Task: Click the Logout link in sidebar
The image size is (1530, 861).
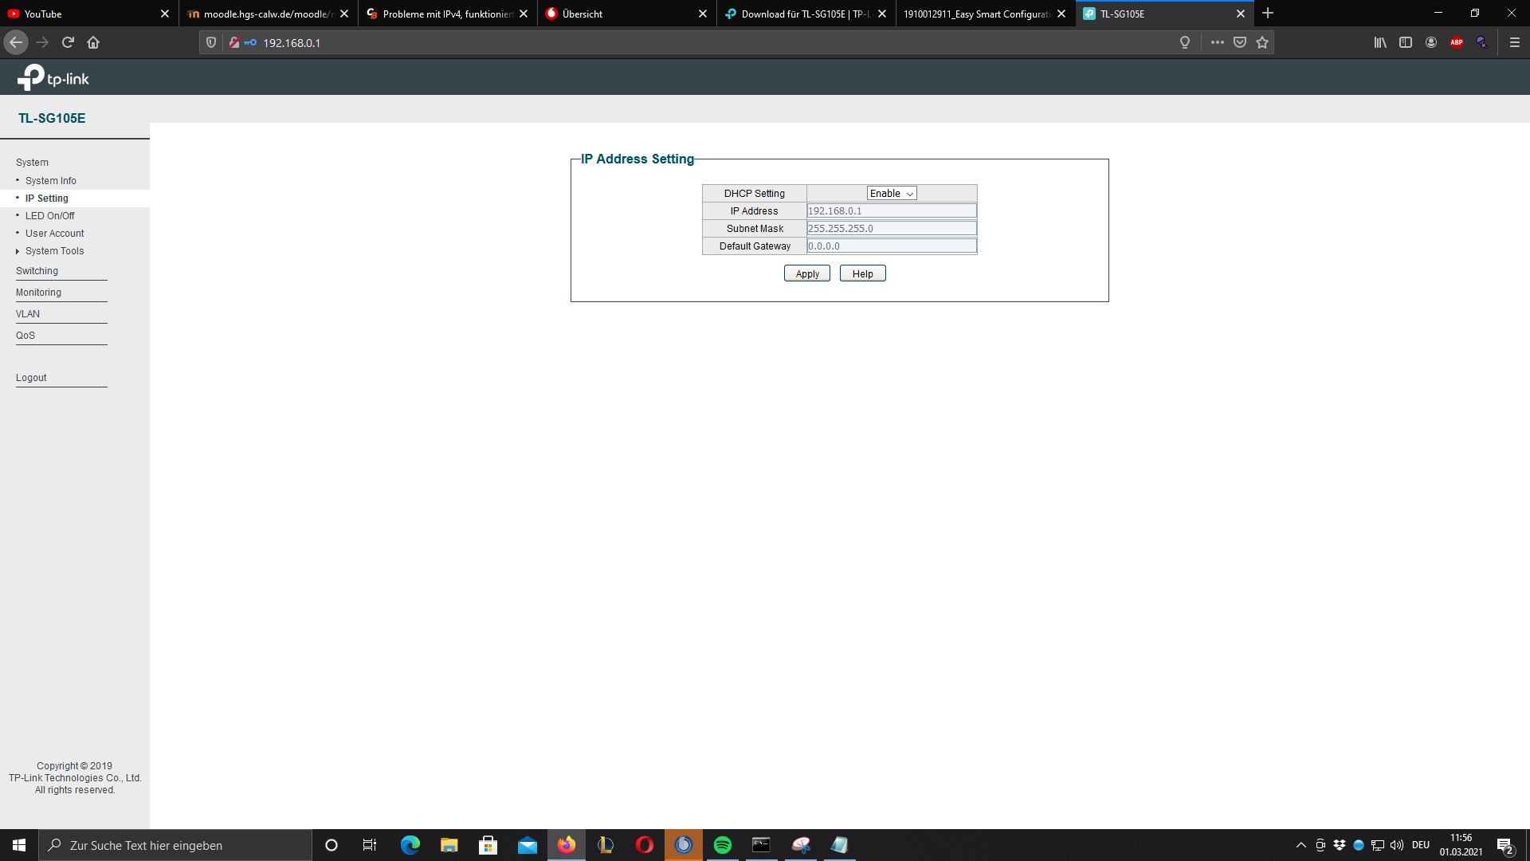Action: coord(32,377)
